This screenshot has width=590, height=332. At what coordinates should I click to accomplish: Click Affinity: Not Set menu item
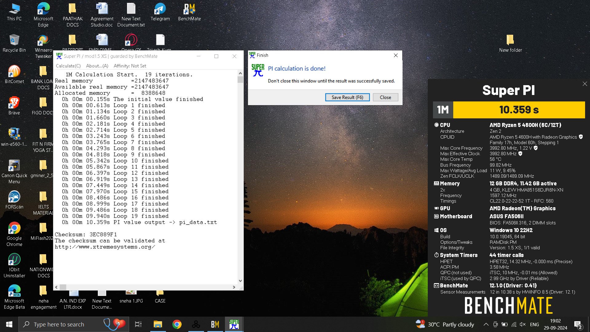[130, 66]
